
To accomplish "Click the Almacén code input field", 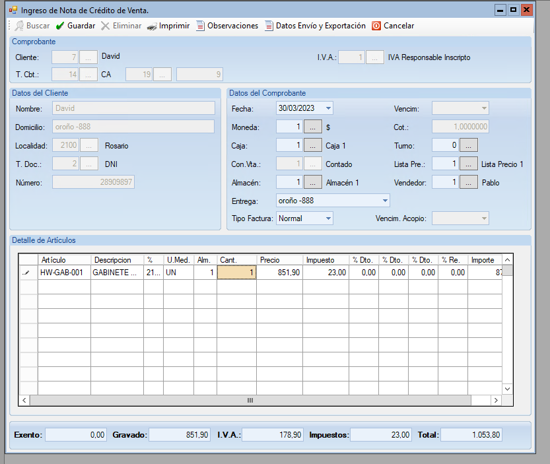I will pyautogui.click(x=289, y=182).
